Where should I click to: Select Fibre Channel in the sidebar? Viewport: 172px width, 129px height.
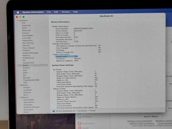tap(28, 48)
